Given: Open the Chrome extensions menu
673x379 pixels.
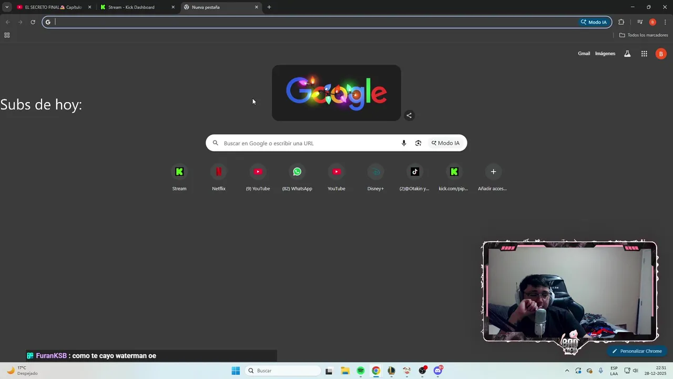Looking at the screenshot, I should tap(621, 22).
